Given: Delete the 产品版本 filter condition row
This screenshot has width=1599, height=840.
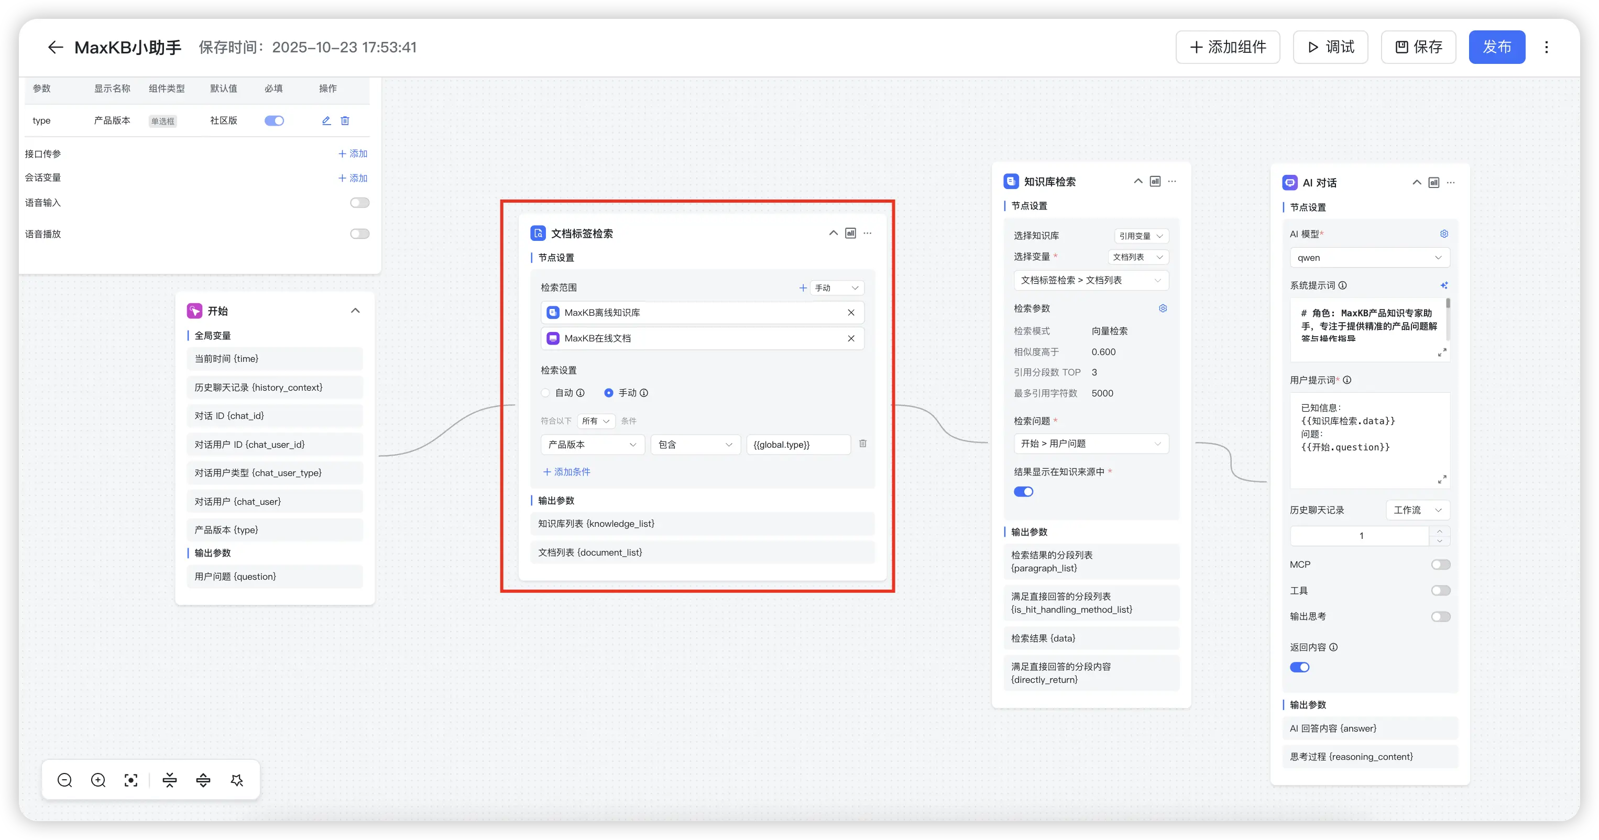Looking at the screenshot, I should (x=863, y=444).
